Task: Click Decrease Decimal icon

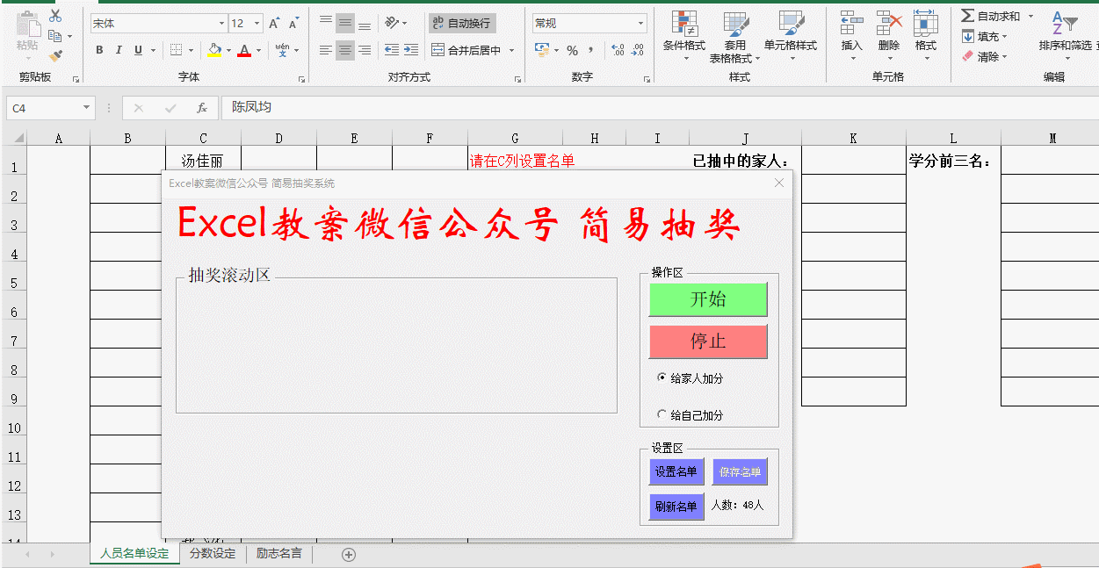Action: pos(638,50)
